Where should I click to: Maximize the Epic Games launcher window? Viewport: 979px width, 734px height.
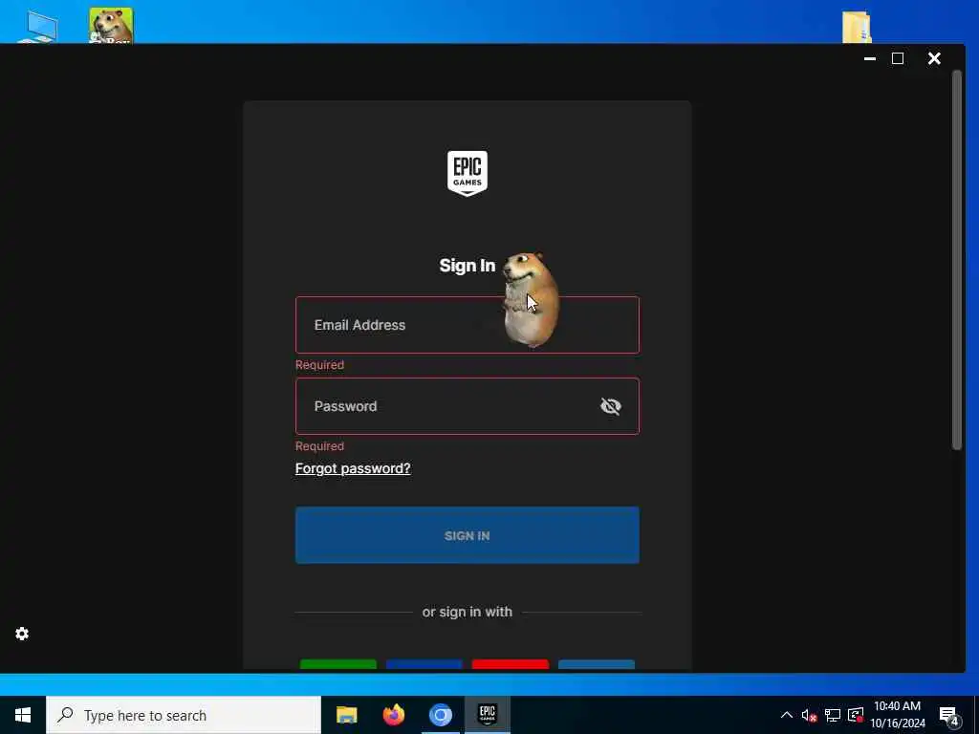pyautogui.click(x=898, y=58)
